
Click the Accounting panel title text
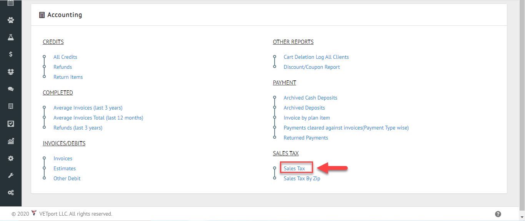(65, 15)
